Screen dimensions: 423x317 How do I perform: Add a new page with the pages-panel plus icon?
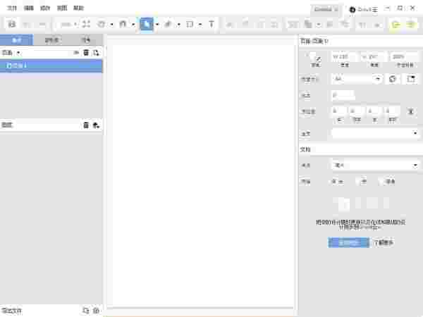click(x=97, y=53)
